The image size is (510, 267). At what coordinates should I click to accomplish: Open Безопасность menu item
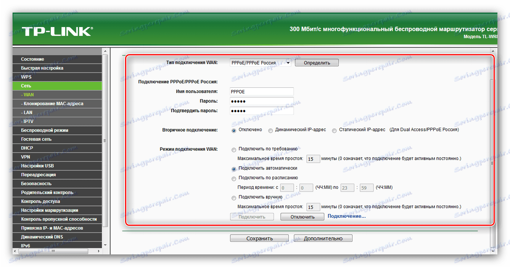[x=57, y=183]
